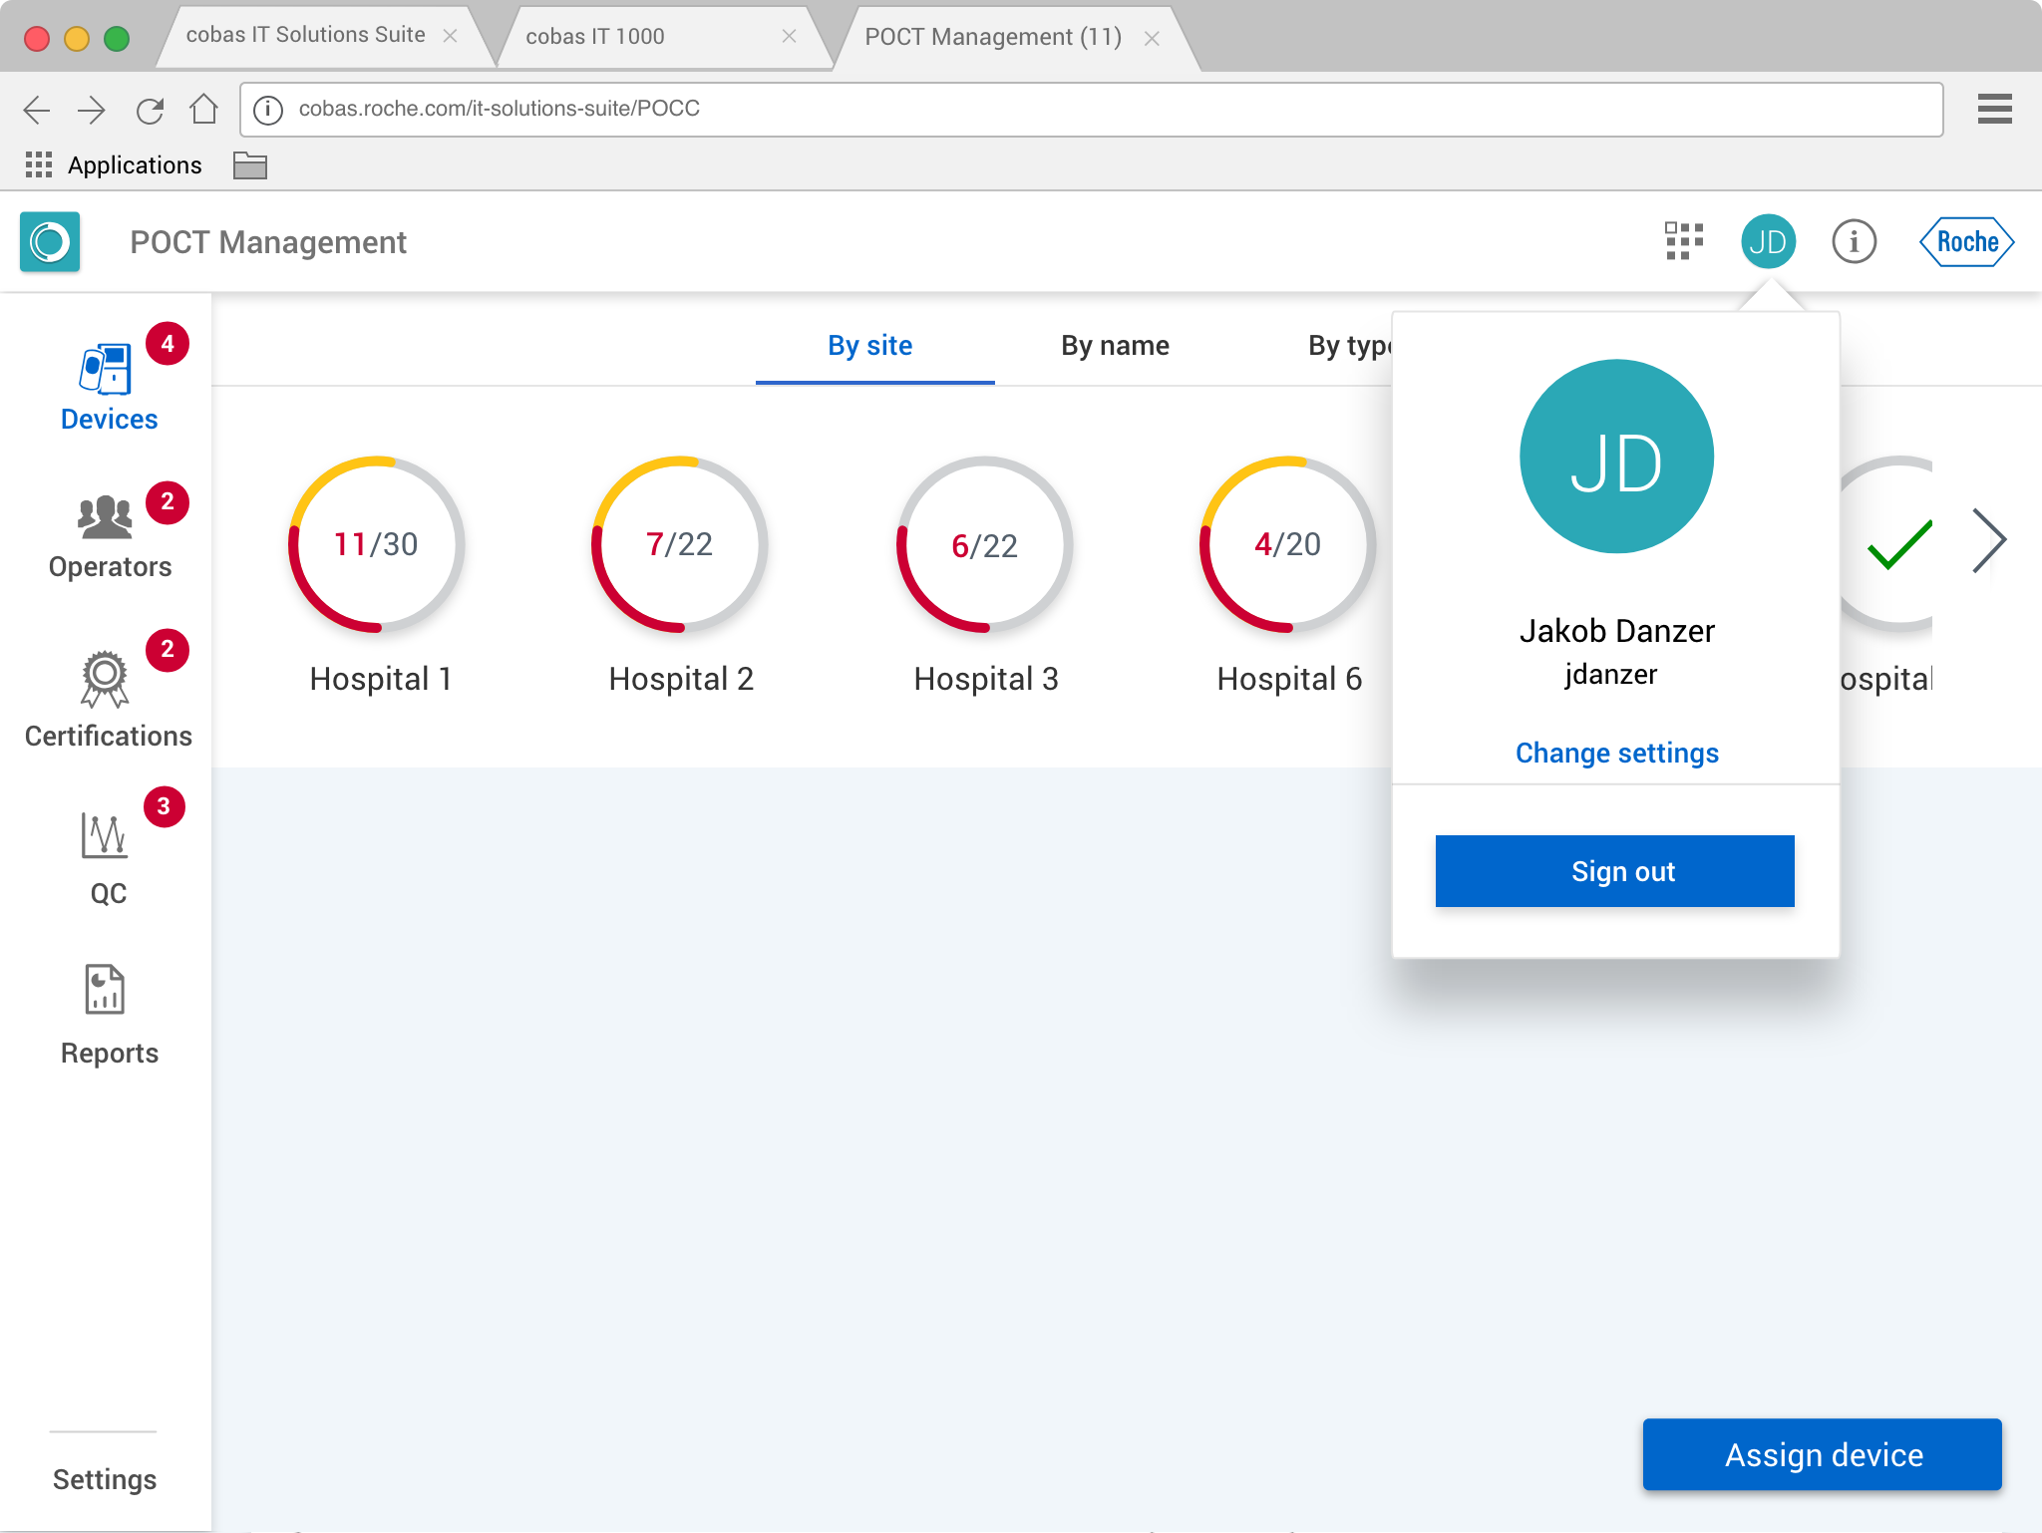Click the cobas app logo icon
This screenshot has height=1533, width=2042.
click(x=50, y=241)
